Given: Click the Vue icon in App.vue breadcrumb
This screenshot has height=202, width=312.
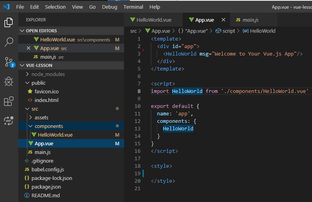Looking at the screenshot, I should click(x=148, y=31).
